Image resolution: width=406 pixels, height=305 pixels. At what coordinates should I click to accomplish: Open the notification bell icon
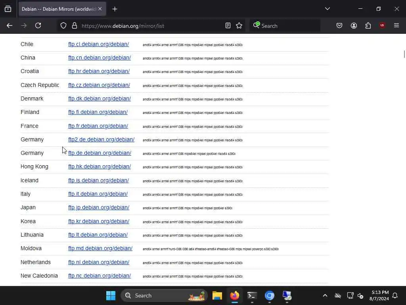tap(395, 295)
